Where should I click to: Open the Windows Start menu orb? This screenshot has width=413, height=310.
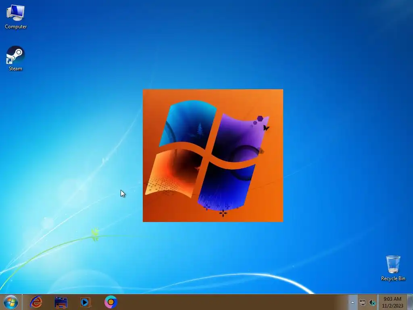click(11, 302)
